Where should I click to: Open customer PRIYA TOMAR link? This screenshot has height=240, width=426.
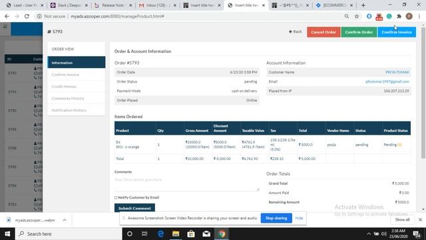pos(397,72)
